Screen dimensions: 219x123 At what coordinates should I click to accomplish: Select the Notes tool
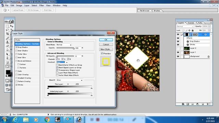click(x=8, y=63)
